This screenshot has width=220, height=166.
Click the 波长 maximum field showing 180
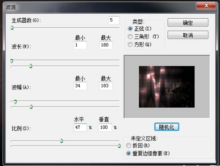point(106,45)
